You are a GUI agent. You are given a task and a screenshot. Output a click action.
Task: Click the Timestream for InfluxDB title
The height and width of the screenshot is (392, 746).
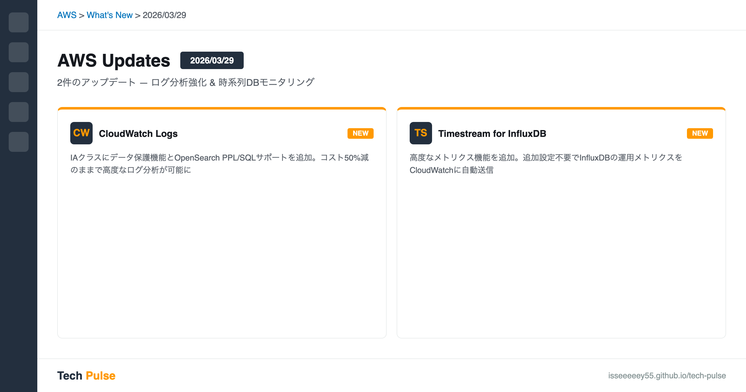point(492,133)
